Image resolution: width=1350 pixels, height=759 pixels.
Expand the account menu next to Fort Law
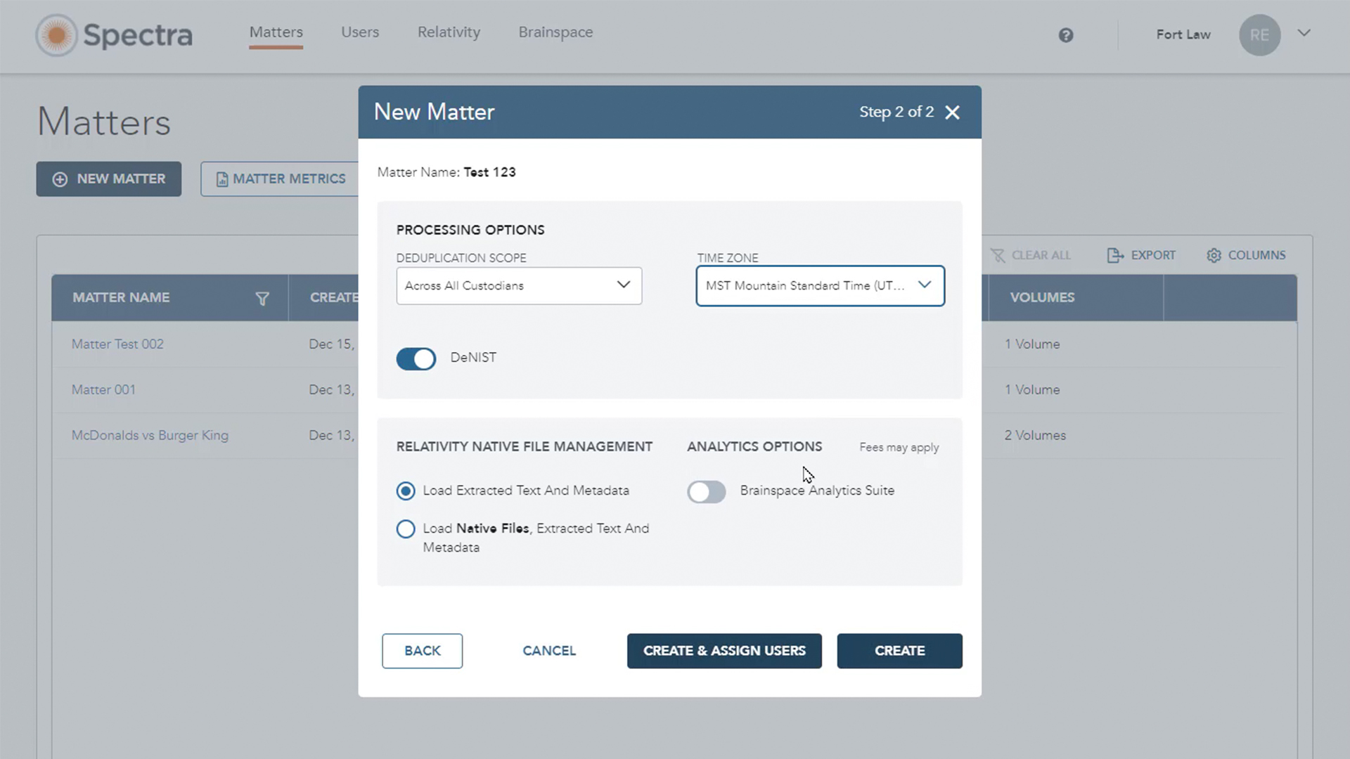tap(1305, 33)
